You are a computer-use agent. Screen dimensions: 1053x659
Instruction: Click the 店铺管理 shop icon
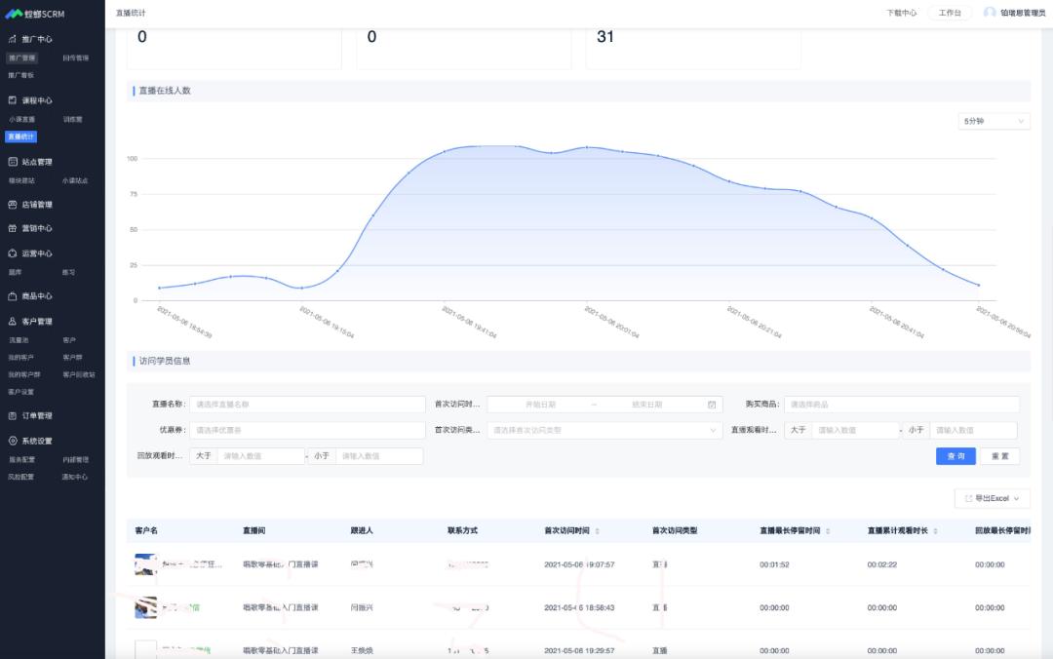coord(13,205)
